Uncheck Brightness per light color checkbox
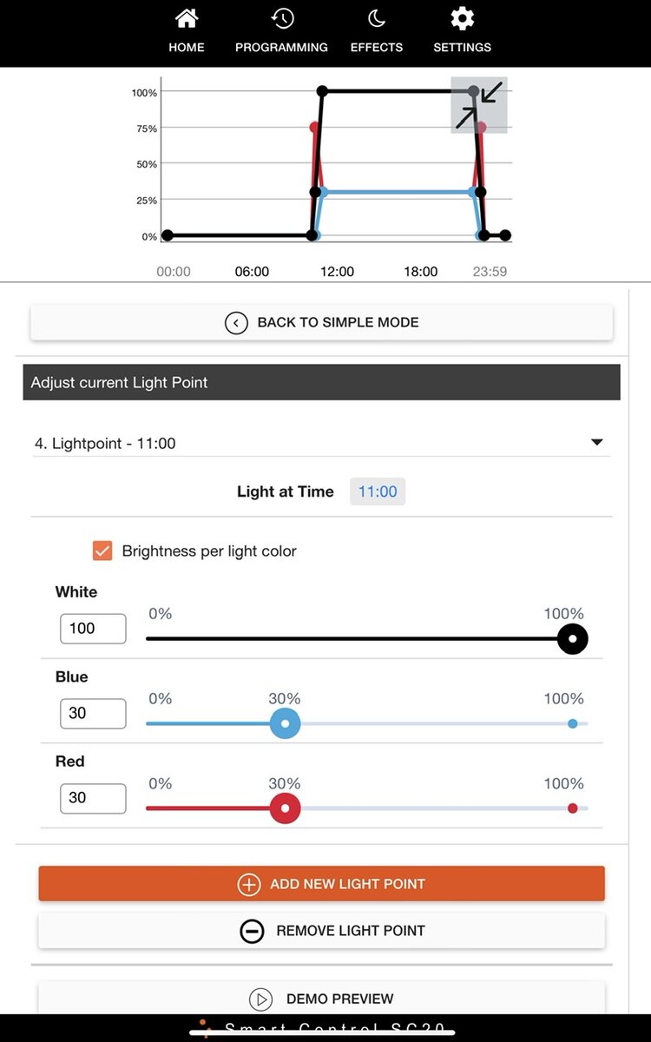Image resolution: width=651 pixels, height=1042 pixels. tap(102, 551)
